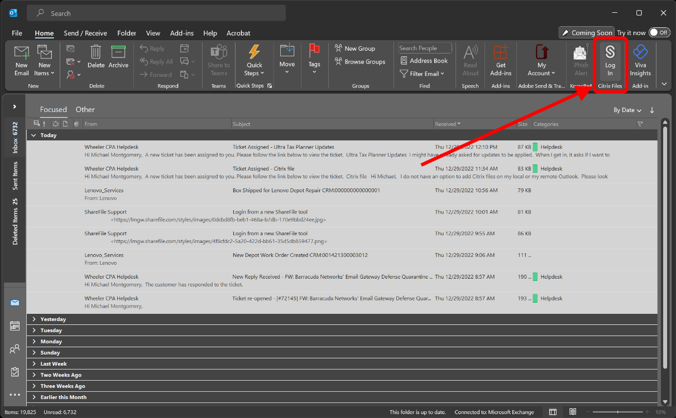Expand the folder pane arrow

point(15,106)
